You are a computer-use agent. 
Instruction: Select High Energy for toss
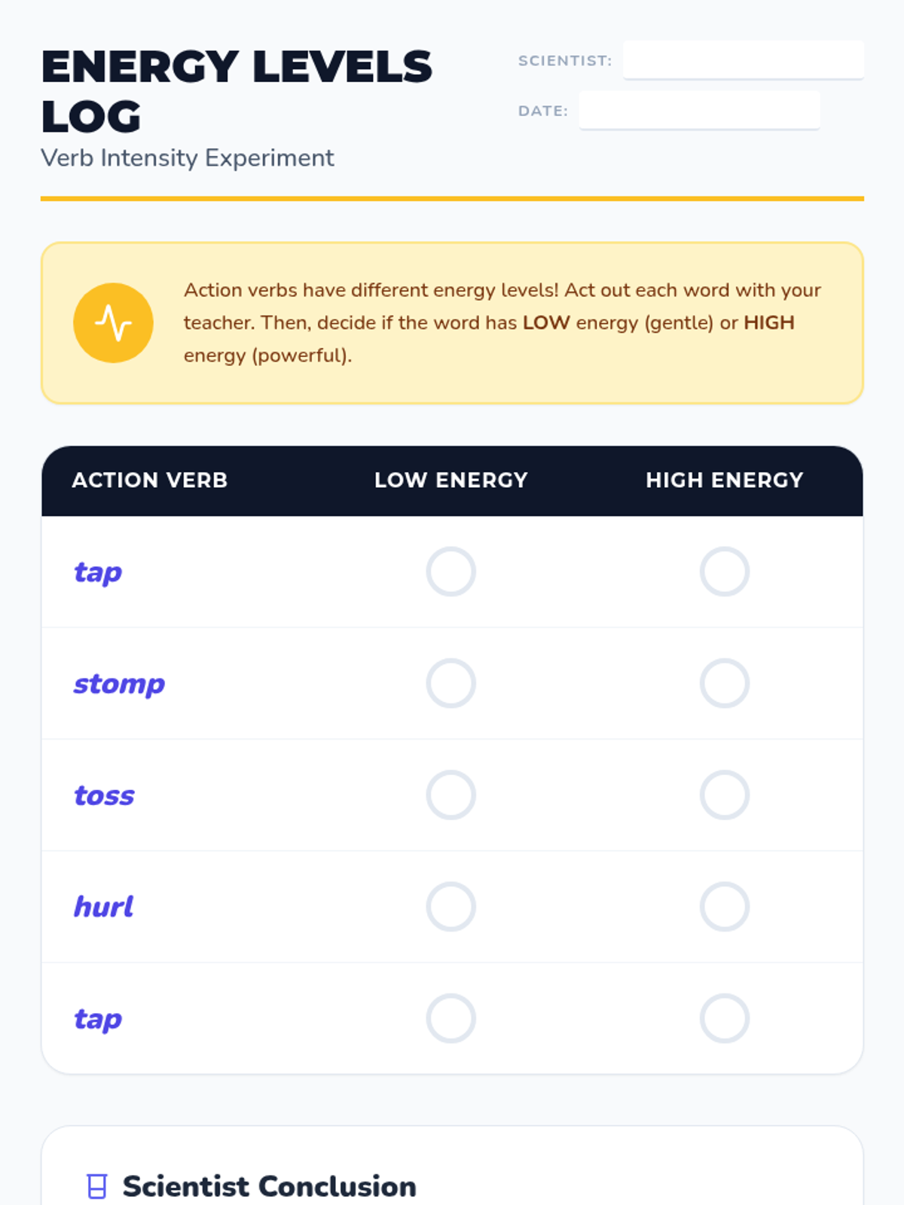[724, 795]
